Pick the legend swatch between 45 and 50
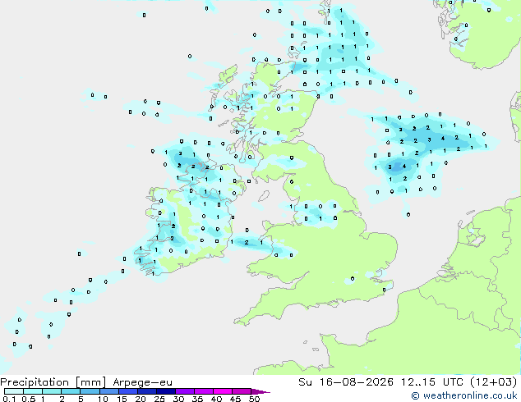 pos(242,391)
